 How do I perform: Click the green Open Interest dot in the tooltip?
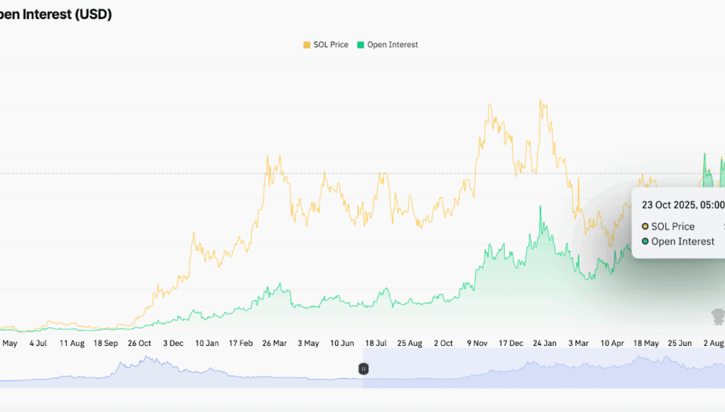(645, 242)
